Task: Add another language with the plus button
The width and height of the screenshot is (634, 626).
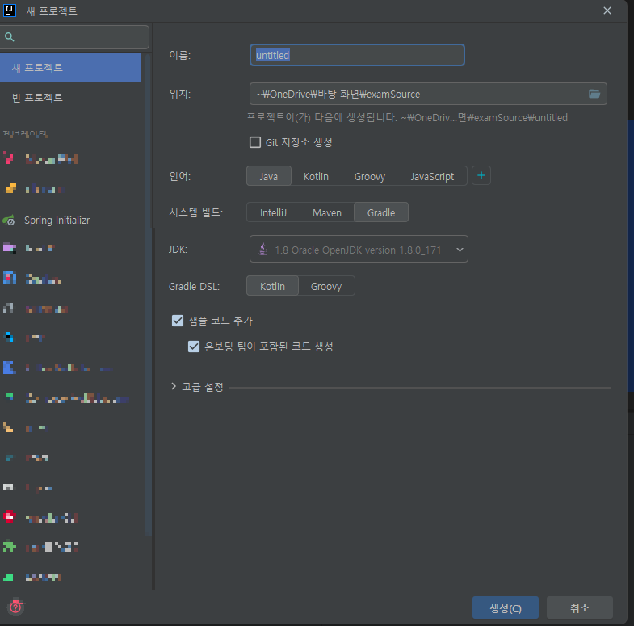Action: tap(481, 175)
